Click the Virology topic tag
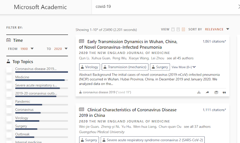 click(x=90, y=67)
